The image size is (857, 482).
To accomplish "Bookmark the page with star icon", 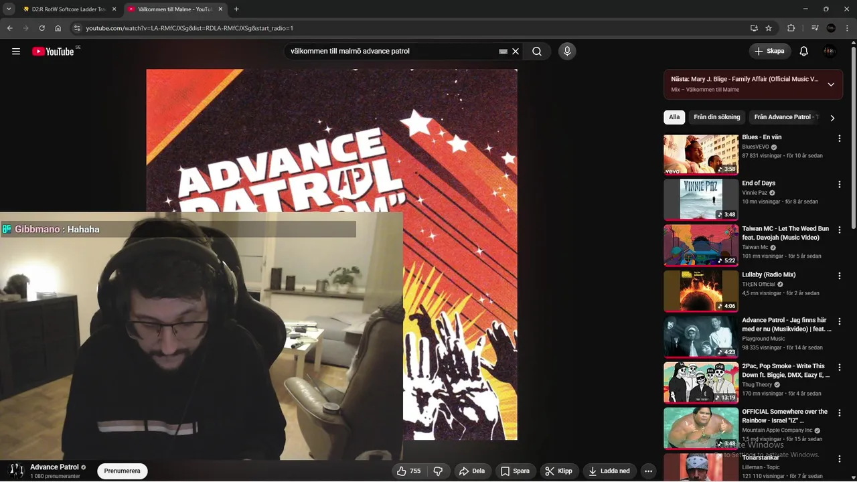I will 769,28.
